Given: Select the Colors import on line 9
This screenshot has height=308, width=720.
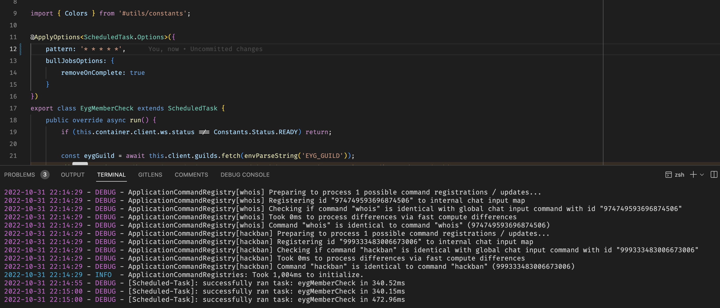Looking at the screenshot, I should point(76,13).
